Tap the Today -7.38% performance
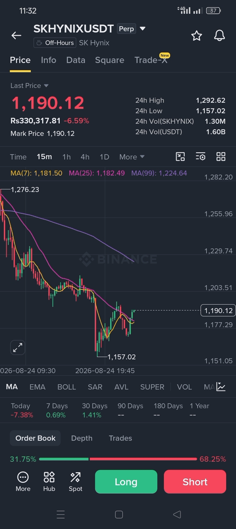Screen dimensions: 236x529 [x=22, y=410]
